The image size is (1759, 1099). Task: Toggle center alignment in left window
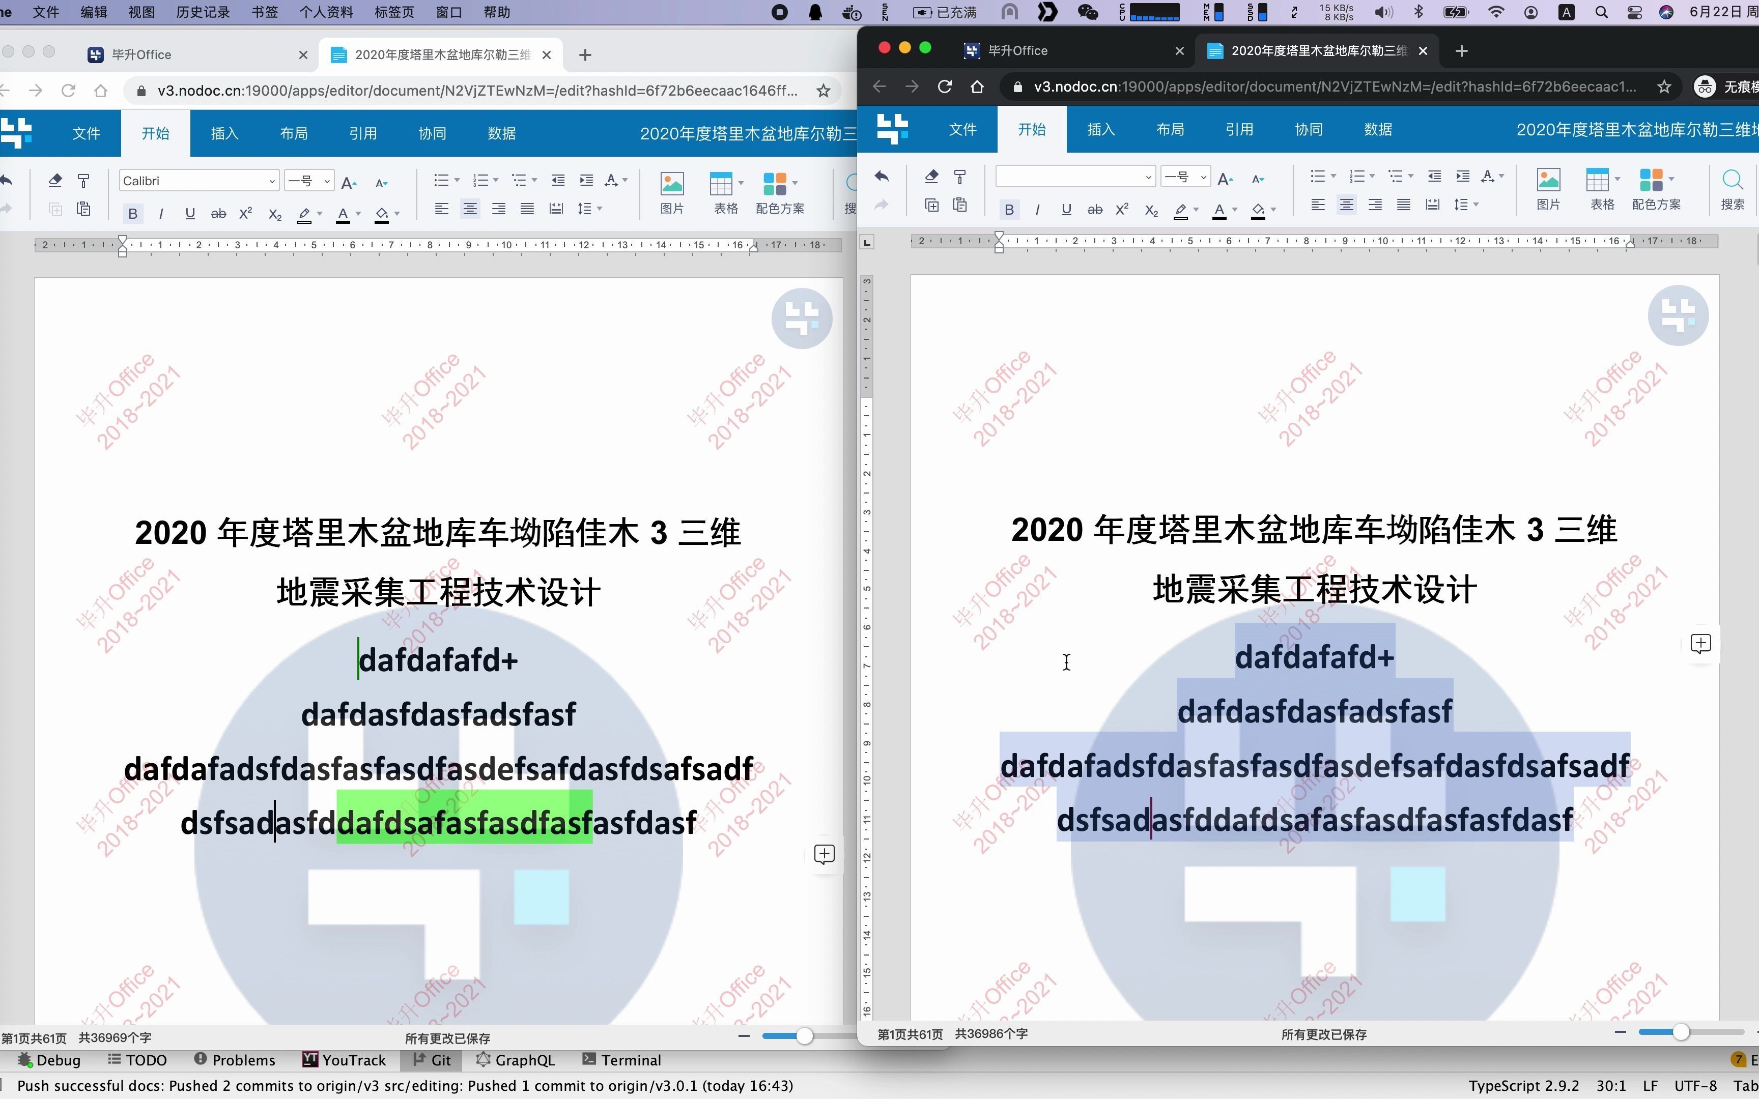click(470, 209)
